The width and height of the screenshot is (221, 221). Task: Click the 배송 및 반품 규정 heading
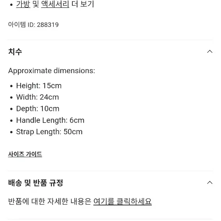(35, 182)
